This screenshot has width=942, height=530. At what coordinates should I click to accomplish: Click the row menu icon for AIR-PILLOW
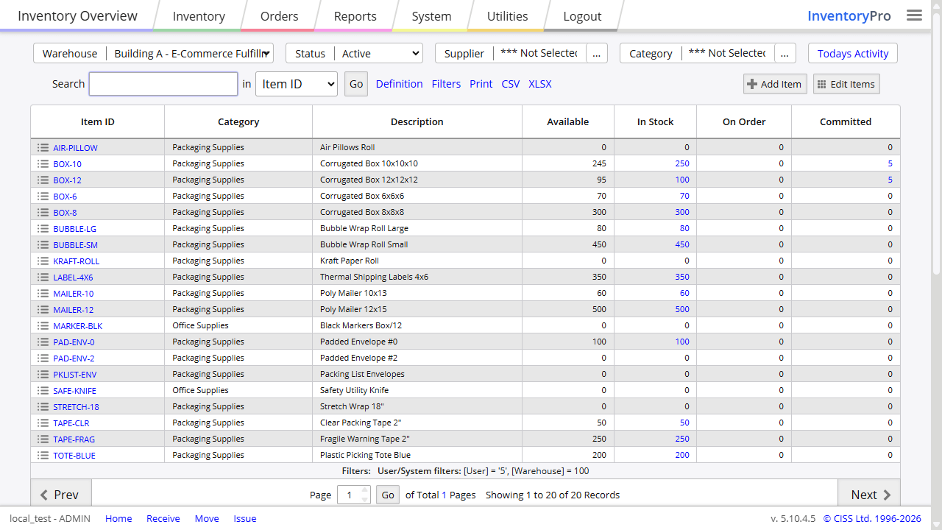click(43, 148)
